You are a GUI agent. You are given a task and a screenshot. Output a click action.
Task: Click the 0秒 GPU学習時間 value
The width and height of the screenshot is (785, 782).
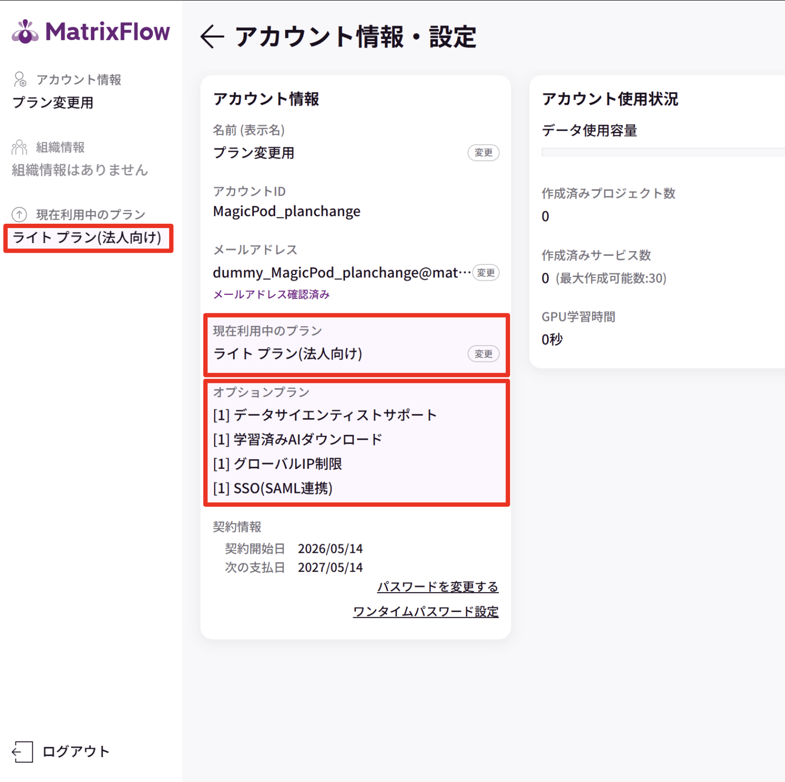552,340
